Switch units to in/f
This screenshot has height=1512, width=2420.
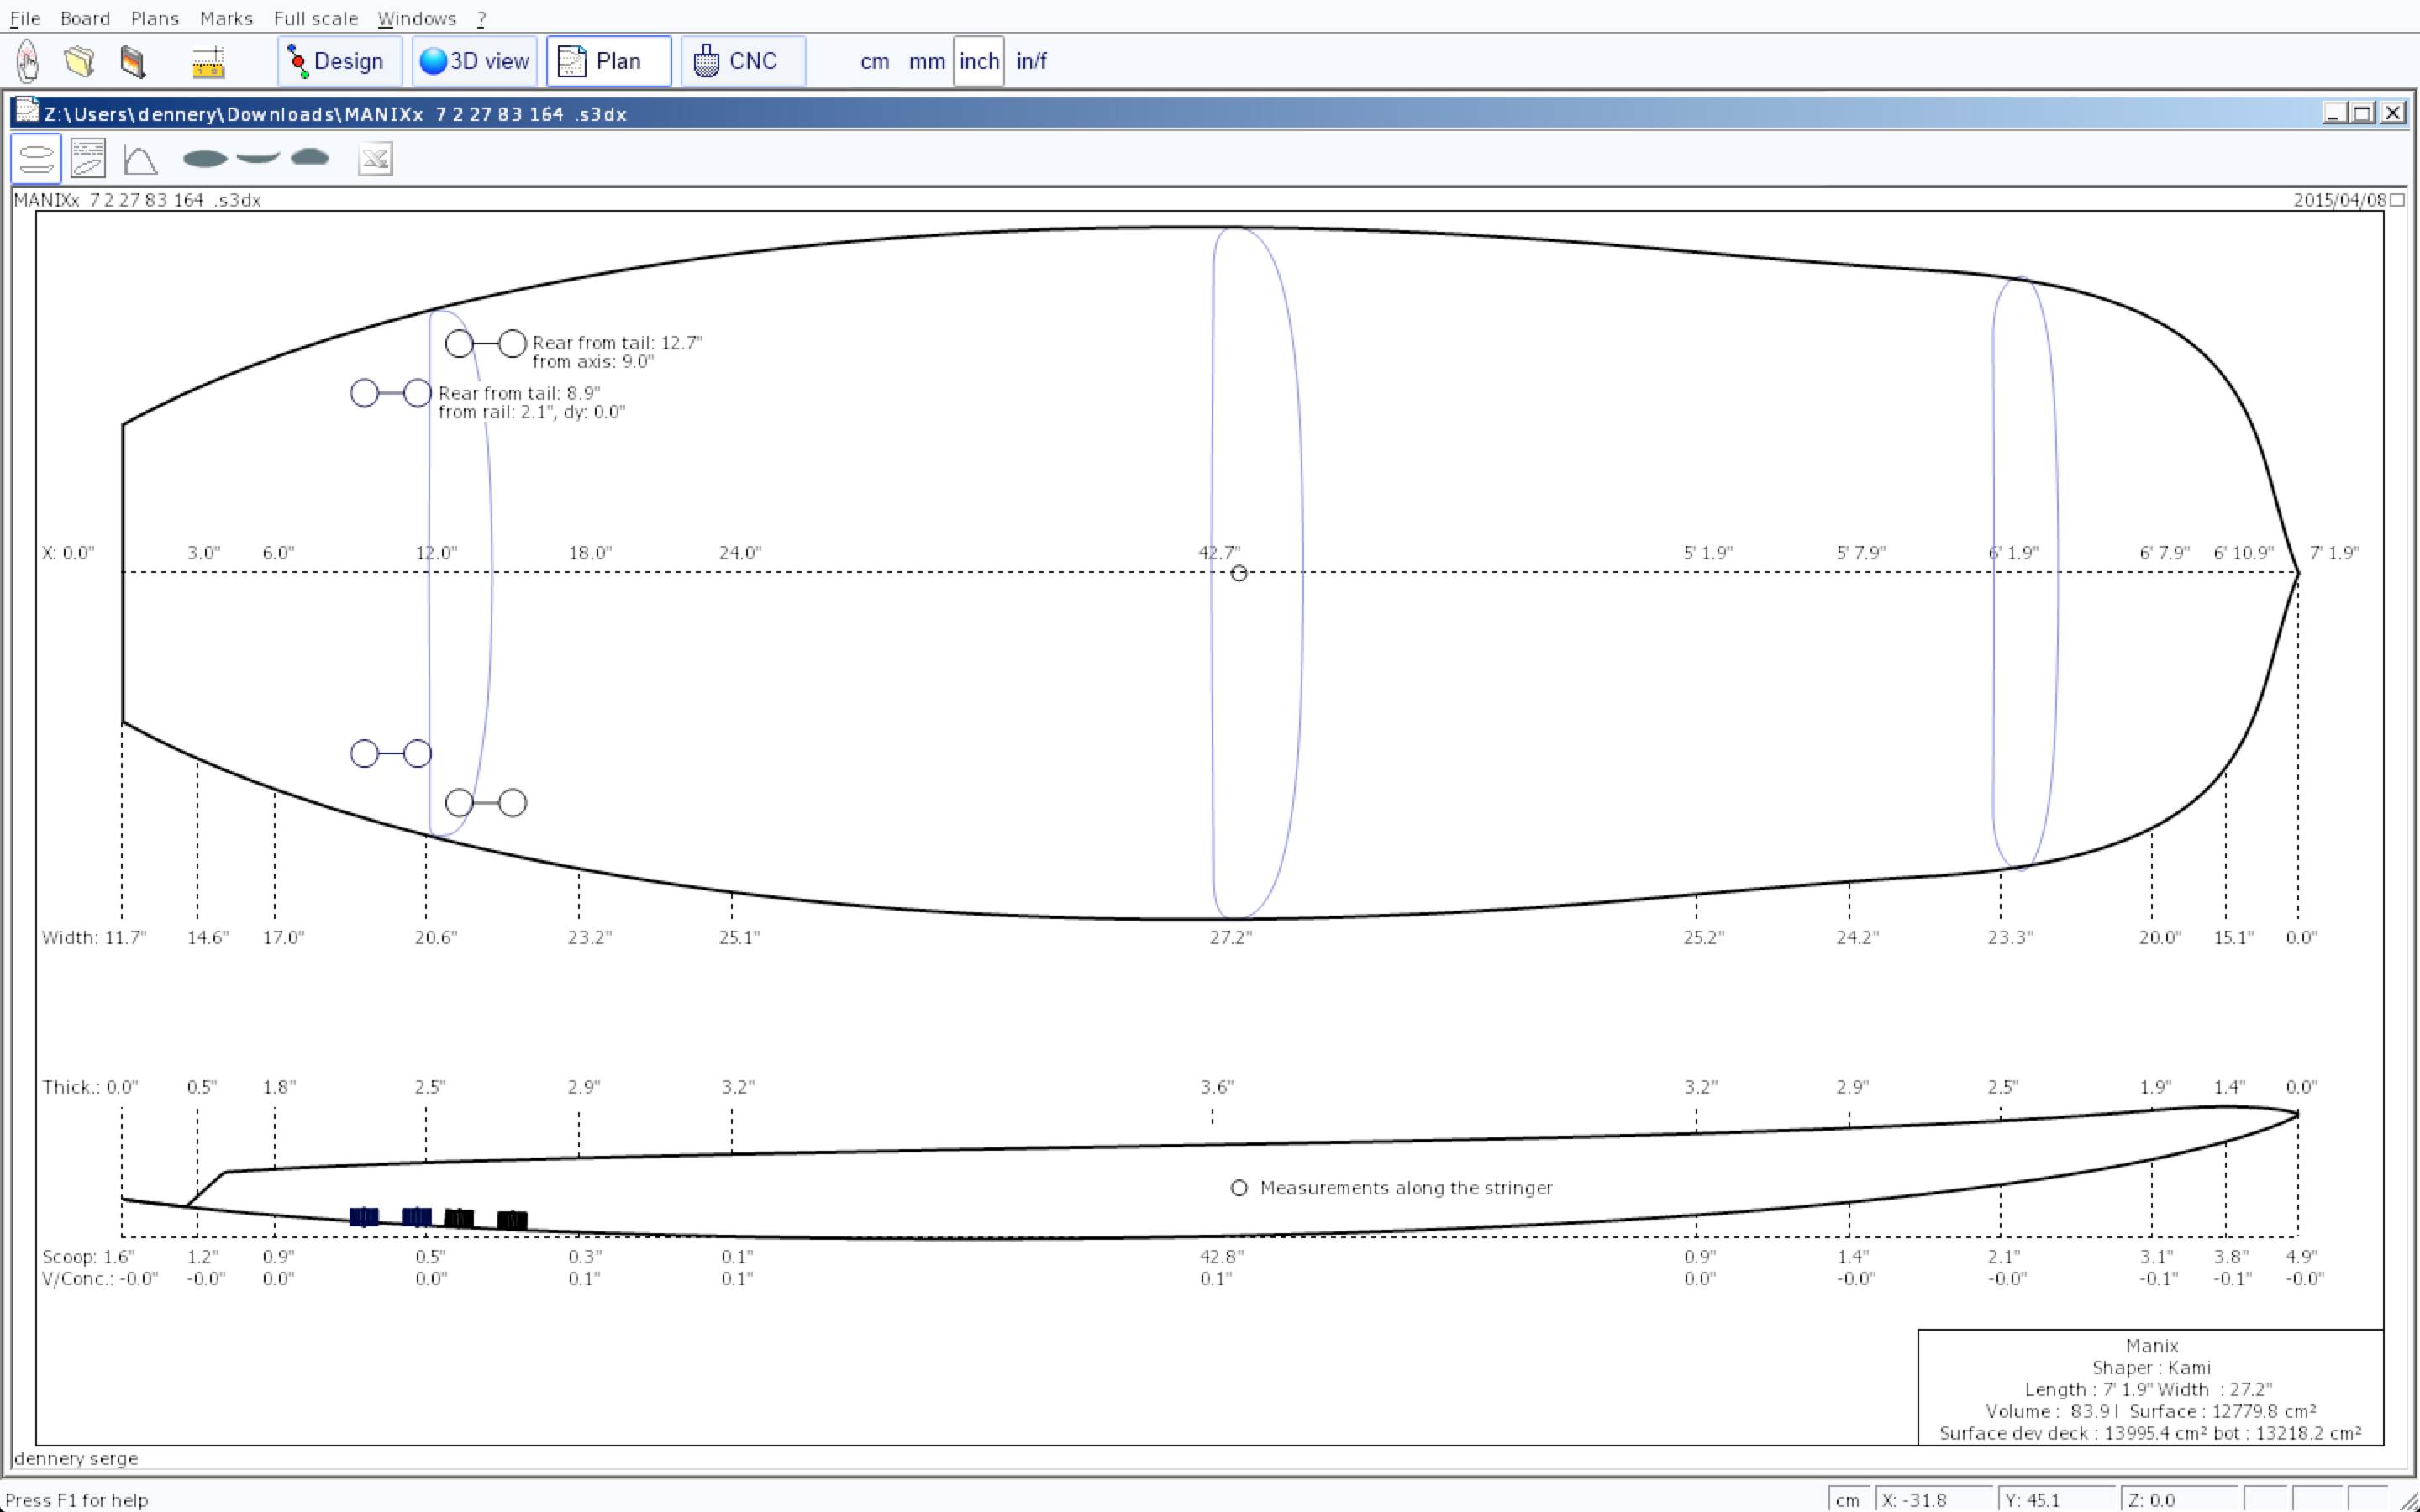click(x=1031, y=61)
